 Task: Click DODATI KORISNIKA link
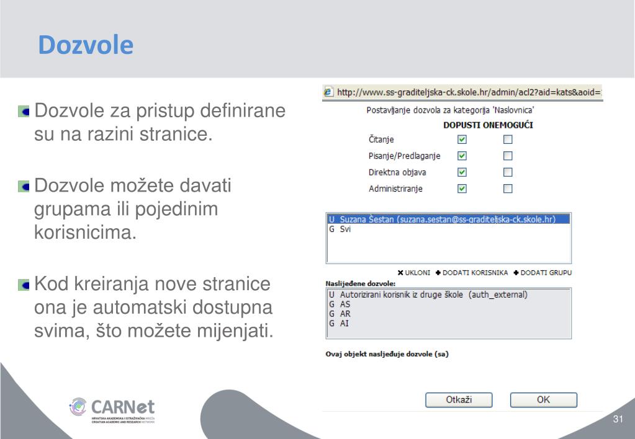pos(475,273)
